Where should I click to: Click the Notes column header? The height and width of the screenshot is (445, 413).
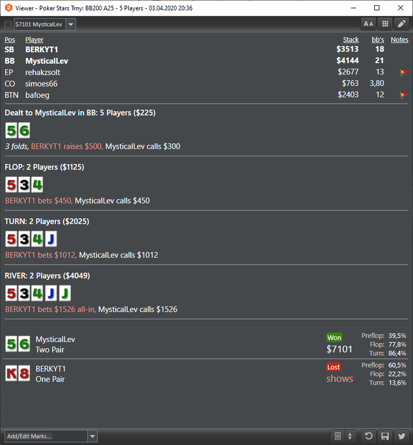pos(400,39)
